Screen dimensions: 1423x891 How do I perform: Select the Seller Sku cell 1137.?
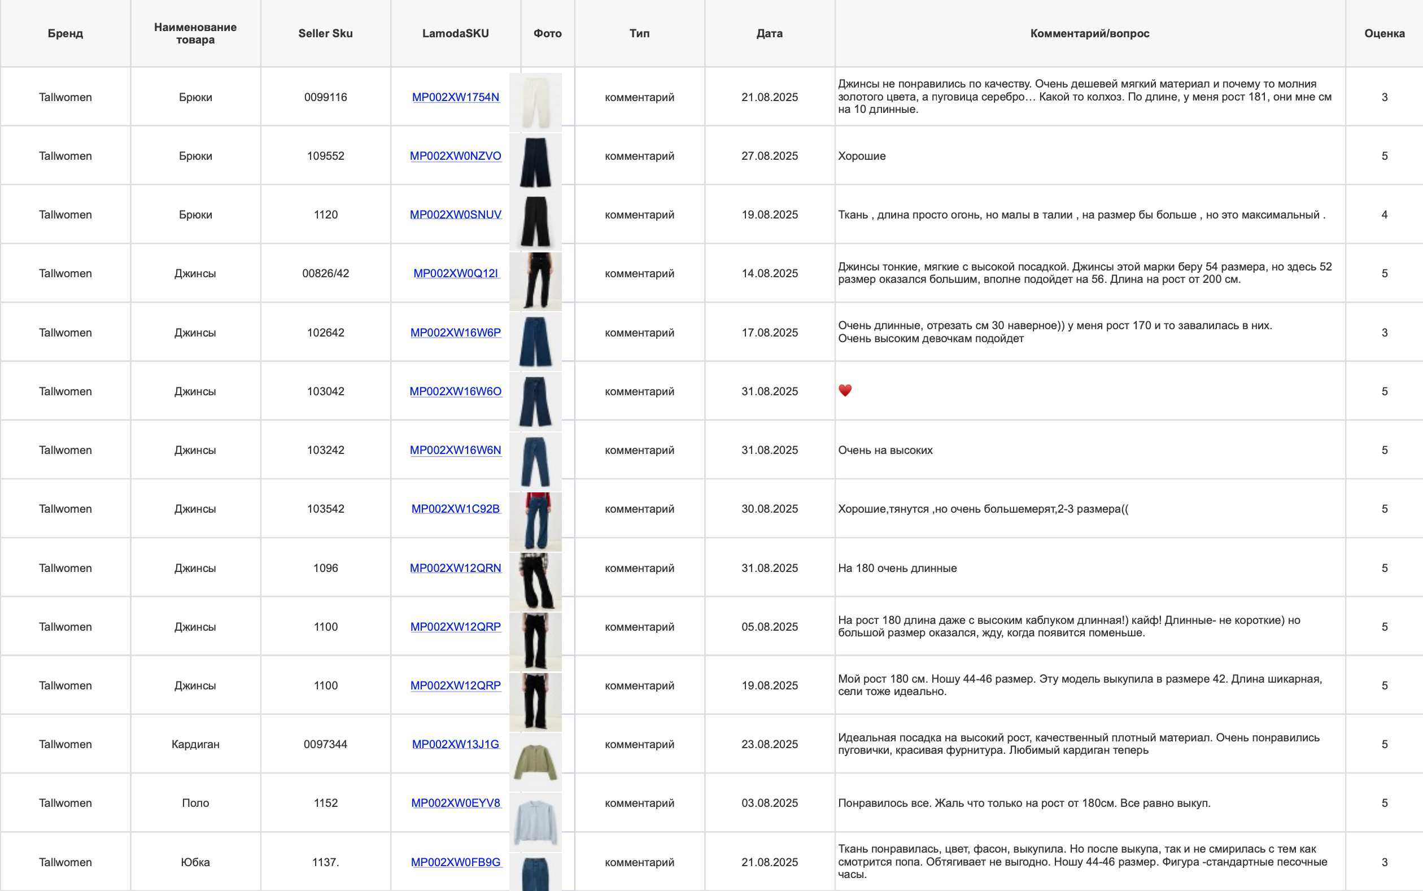[x=326, y=862]
